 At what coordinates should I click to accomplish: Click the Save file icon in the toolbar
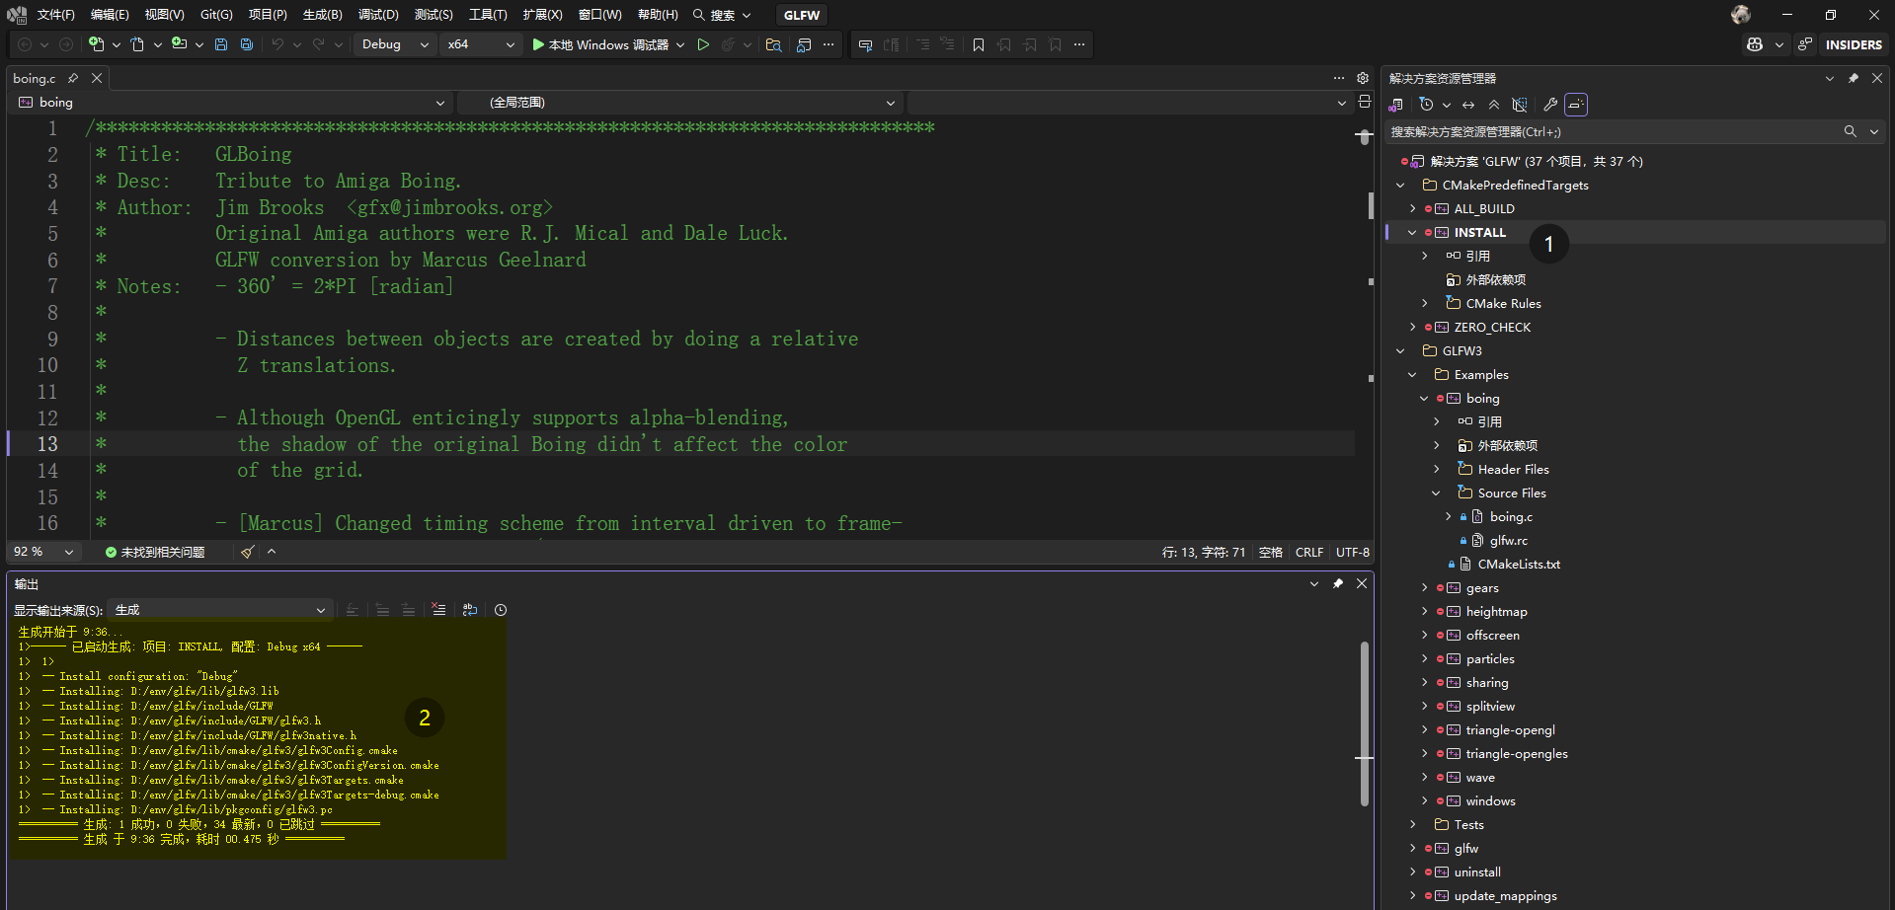[221, 44]
